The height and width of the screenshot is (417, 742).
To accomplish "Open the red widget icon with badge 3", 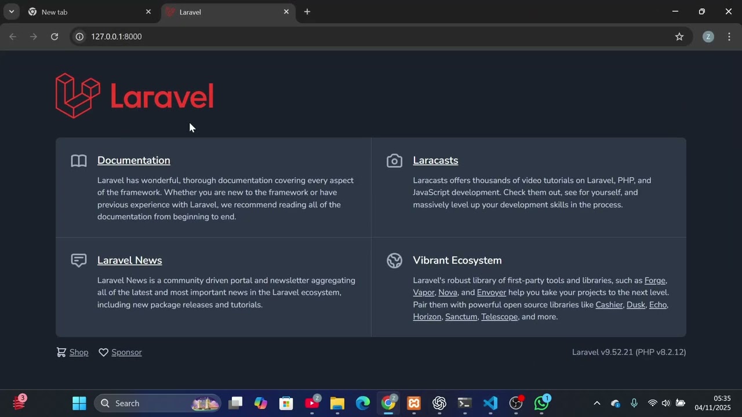I will (20, 403).
